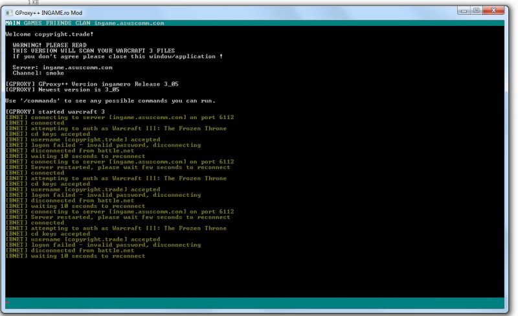This screenshot has width=518, height=316.
Task: Show the CLAN tab
Action: coord(83,23)
